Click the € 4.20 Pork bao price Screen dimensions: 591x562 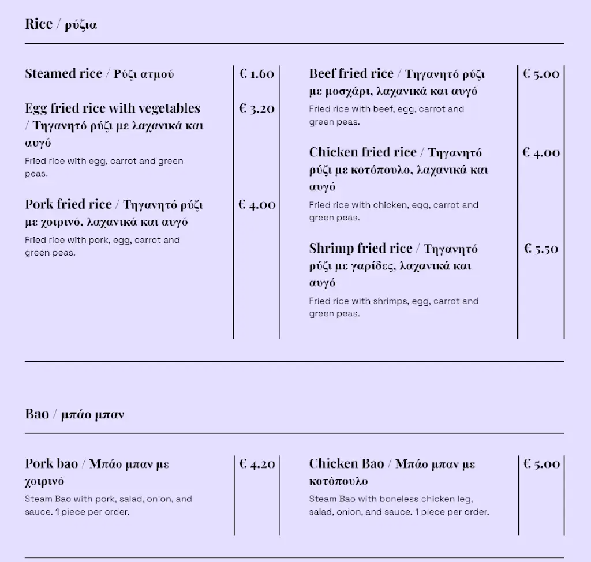[257, 464]
